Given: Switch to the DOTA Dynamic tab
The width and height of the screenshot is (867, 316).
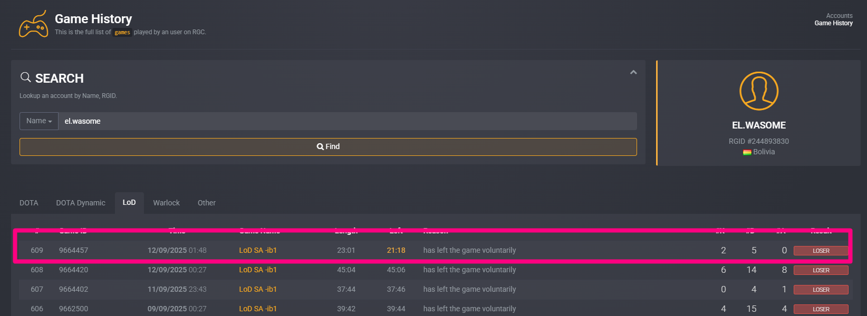Looking at the screenshot, I should [x=81, y=203].
